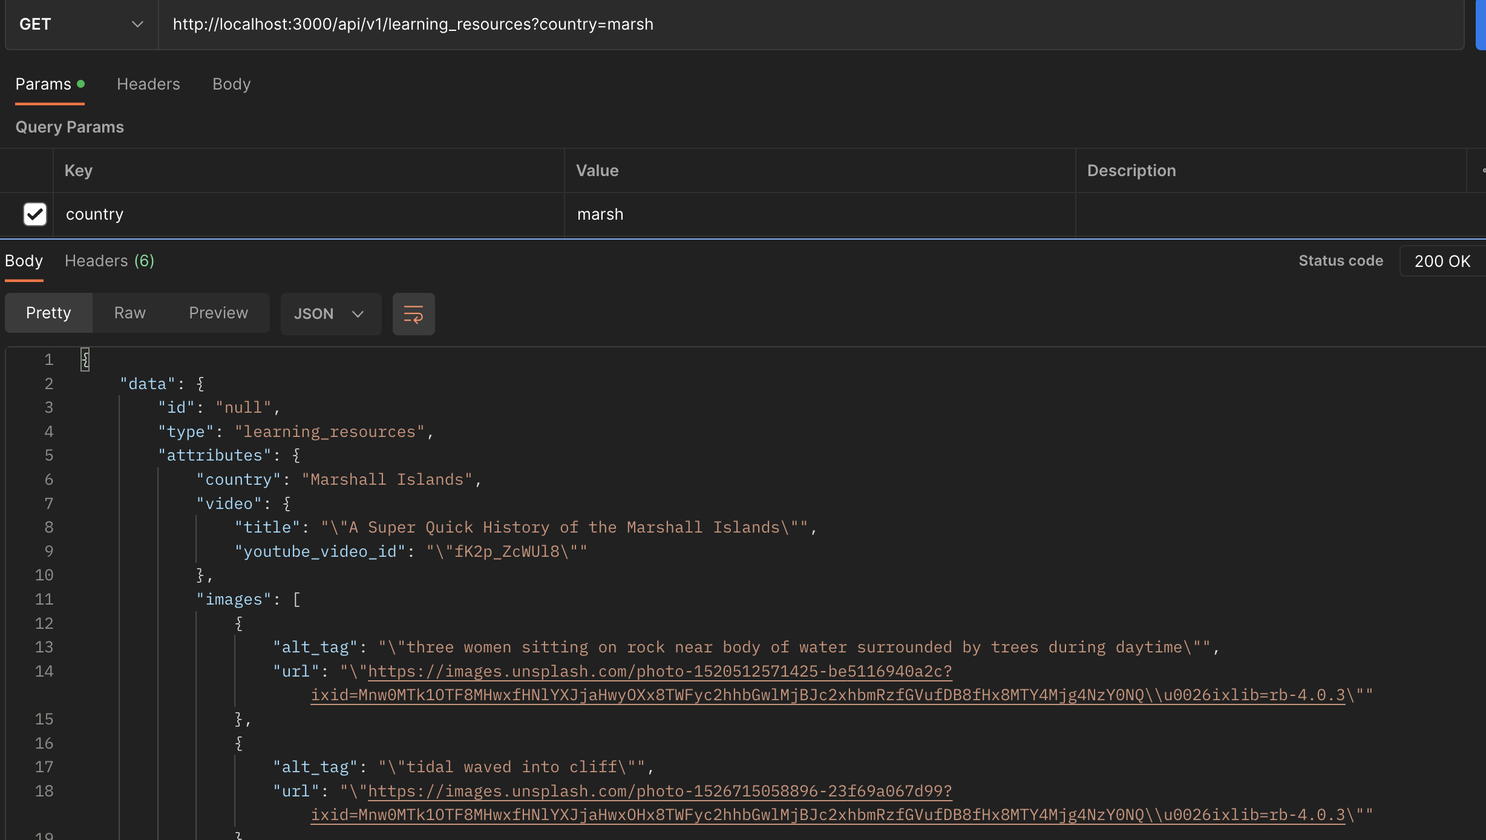Image resolution: width=1486 pixels, height=840 pixels.
Task: Open the GET method dropdown
Action: (x=81, y=24)
